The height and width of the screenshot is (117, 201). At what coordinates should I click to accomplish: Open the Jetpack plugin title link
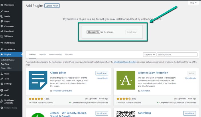[68, 114]
